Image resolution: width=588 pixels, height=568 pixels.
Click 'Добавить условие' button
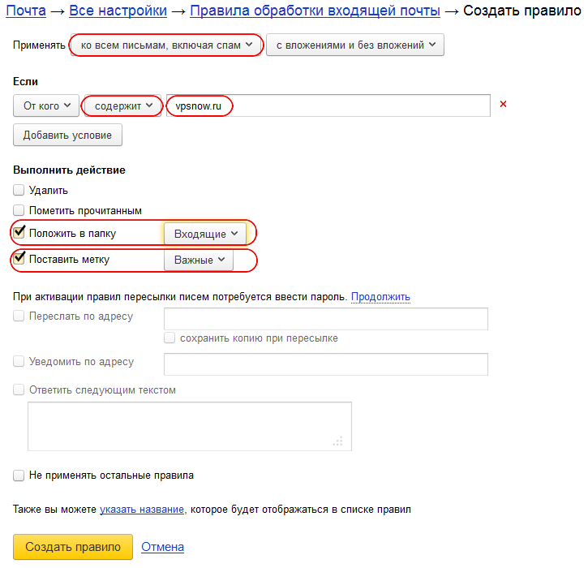coord(67,135)
